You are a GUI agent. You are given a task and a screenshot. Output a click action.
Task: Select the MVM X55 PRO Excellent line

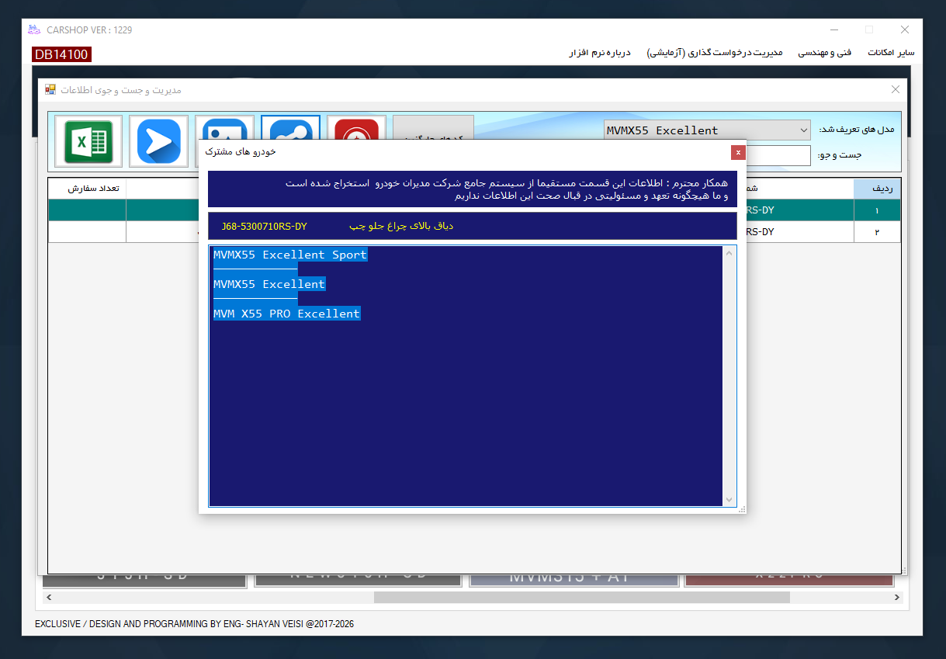coord(287,314)
